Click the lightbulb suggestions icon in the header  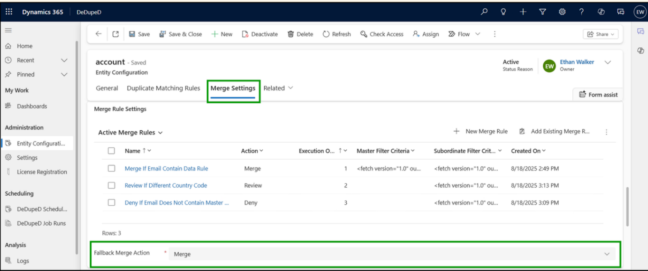(x=503, y=11)
